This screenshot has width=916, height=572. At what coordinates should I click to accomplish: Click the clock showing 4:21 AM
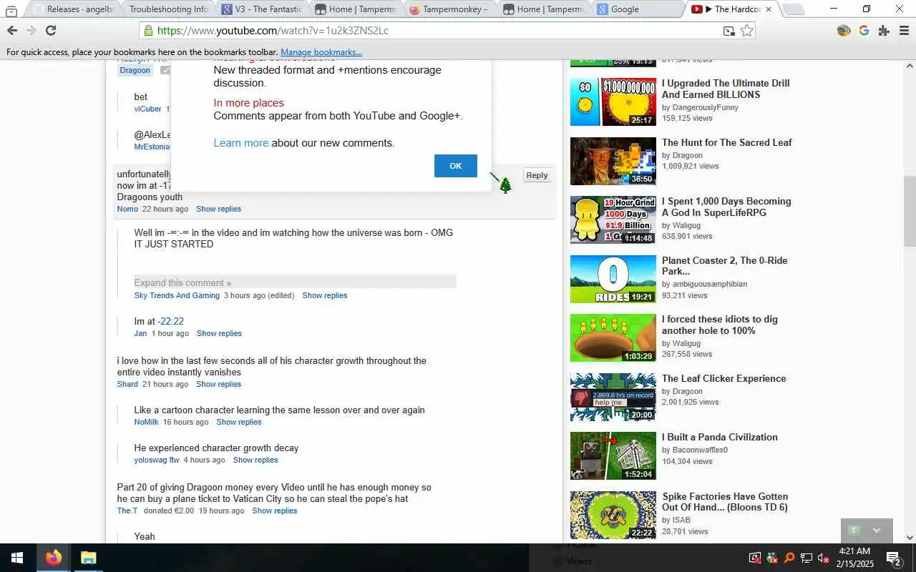[854, 551]
